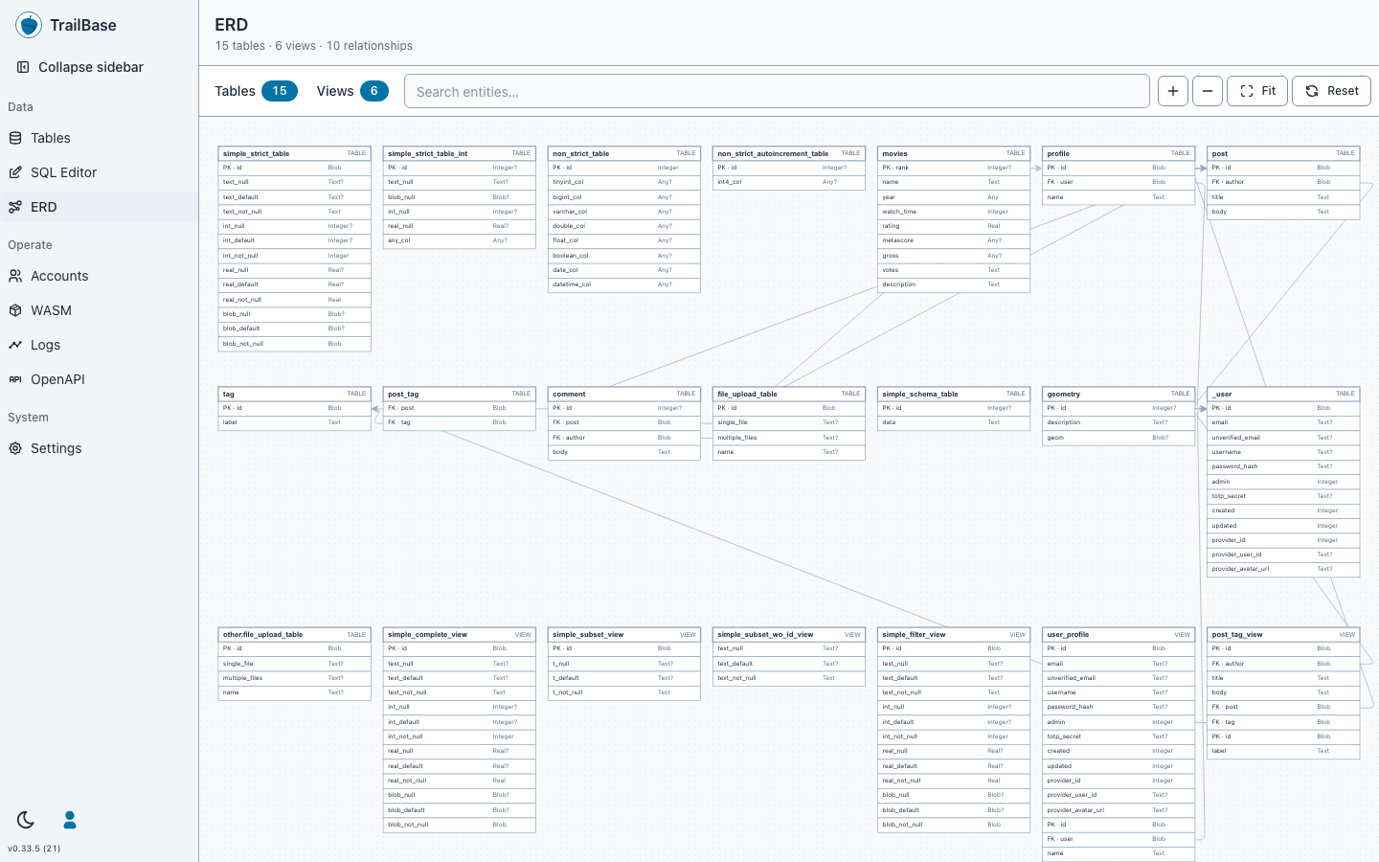Zoom out with the minus button
Screen dimensions: 1379x862
click(1208, 91)
